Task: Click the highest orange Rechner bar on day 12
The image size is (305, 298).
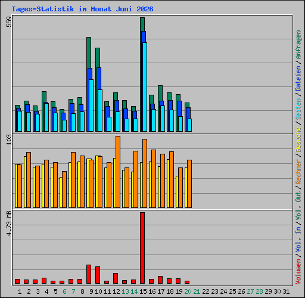Action: (x=118, y=172)
